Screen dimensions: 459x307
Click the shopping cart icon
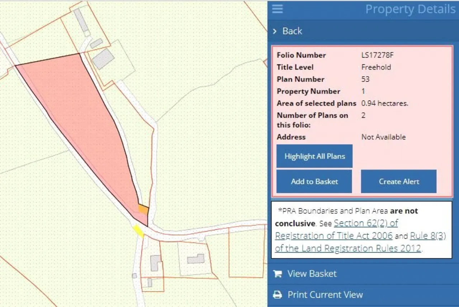click(x=277, y=274)
